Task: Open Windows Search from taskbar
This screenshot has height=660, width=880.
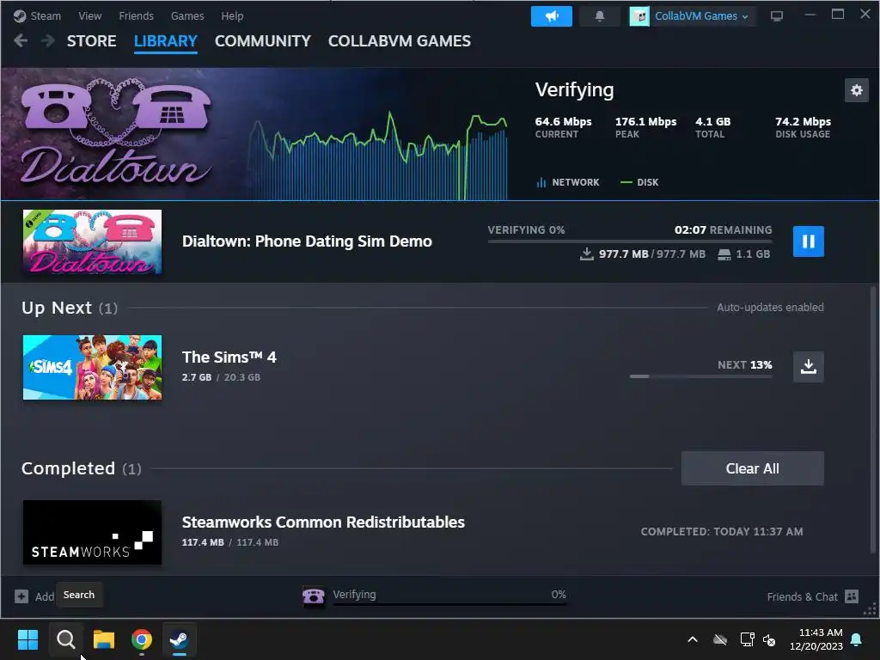Action: tap(65, 639)
